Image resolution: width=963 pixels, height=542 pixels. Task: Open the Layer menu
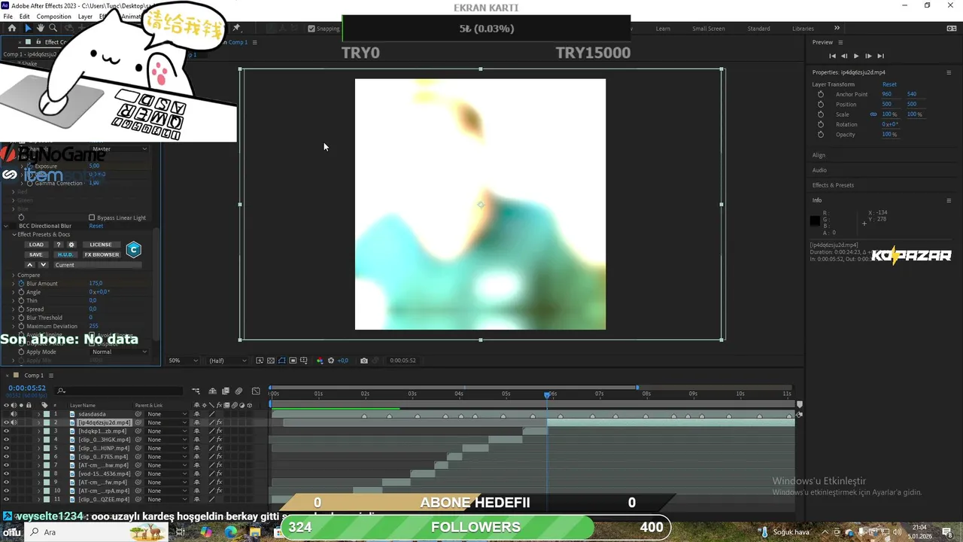pos(85,17)
